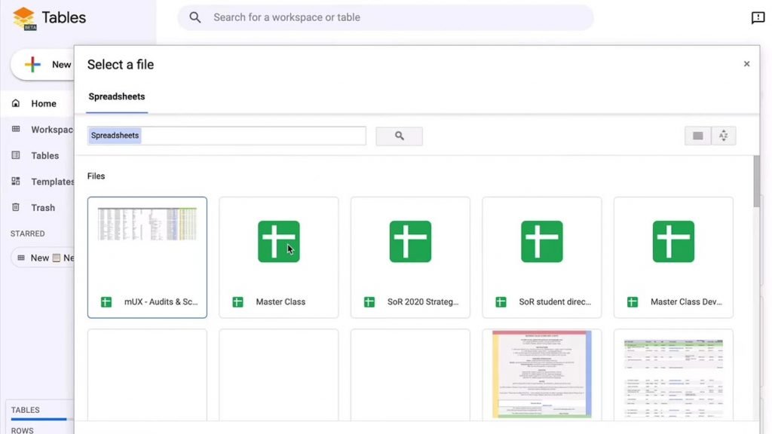
Task: Click the search icon in the top bar
Action: [195, 17]
